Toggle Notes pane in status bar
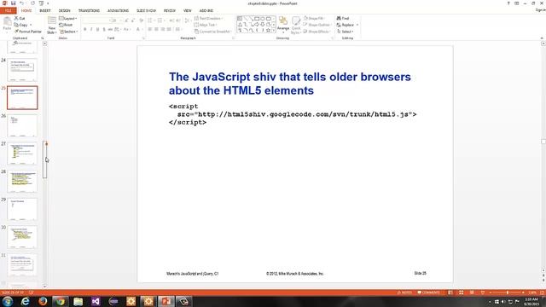The height and width of the screenshot is (307, 546). click(404, 293)
